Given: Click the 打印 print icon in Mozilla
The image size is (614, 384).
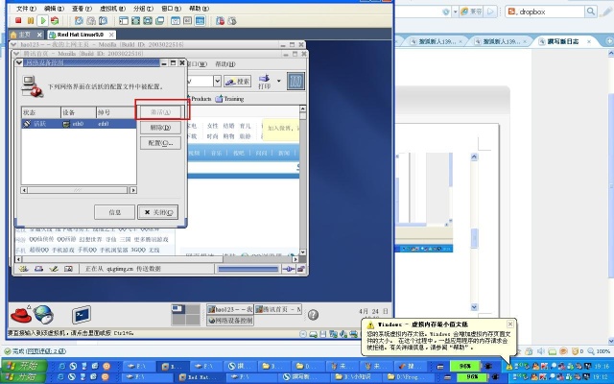Looking at the screenshot, I should (265, 82).
